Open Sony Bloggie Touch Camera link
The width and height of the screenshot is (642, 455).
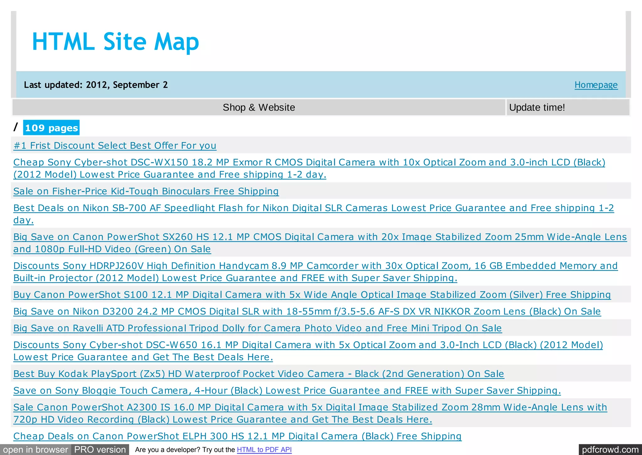tap(287, 391)
